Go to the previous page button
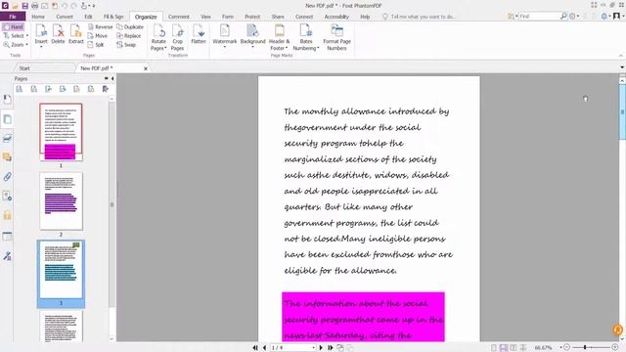Viewport: 626px width, 352px height. click(264, 348)
